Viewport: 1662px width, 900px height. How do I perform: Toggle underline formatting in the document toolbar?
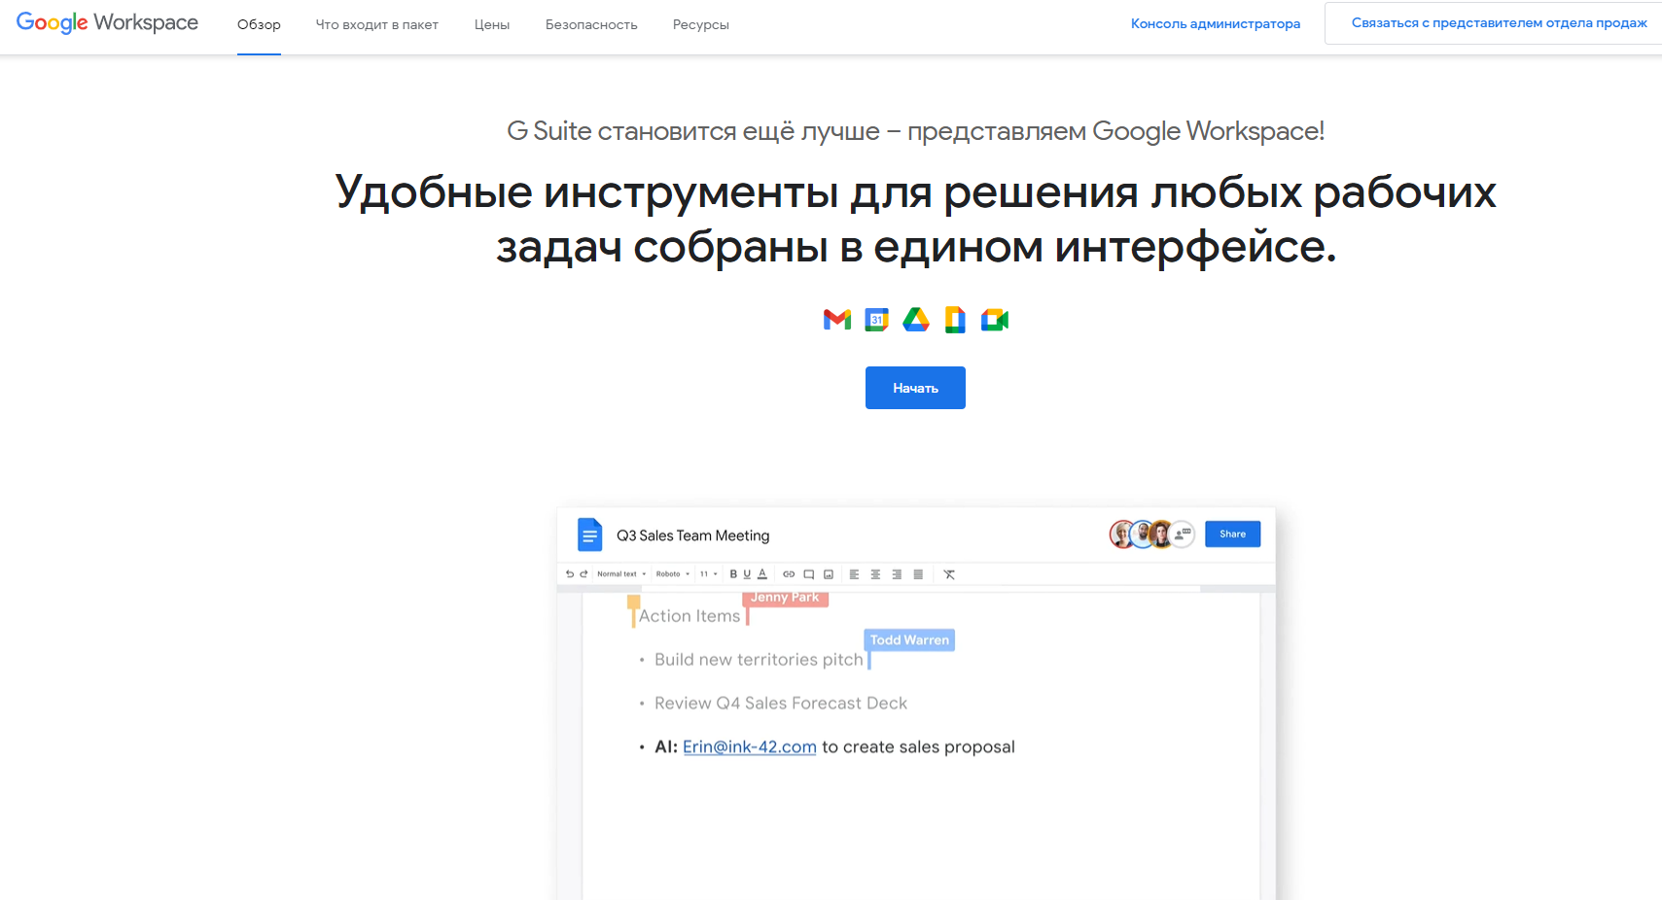(747, 574)
